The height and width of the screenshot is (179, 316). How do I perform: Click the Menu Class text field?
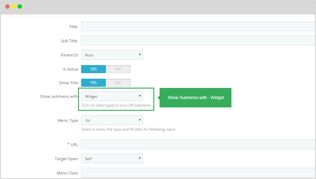pyautogui.click(x=198, y=173)
